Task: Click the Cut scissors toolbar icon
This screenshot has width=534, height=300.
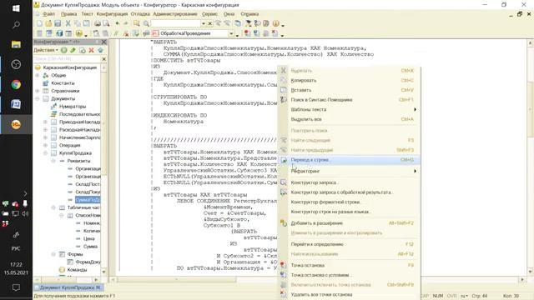Action: click(68, 23)
